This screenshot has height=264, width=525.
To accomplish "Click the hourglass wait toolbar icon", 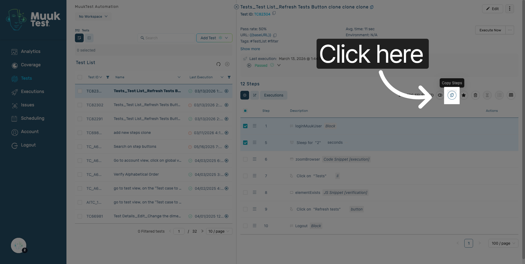I will (x=487, y=95).
